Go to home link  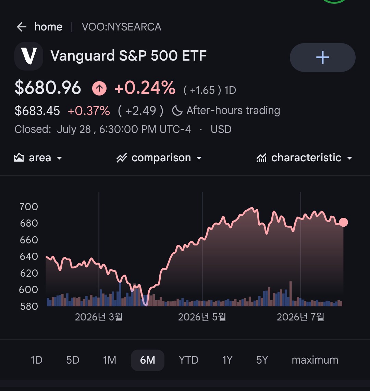[48, 27]
